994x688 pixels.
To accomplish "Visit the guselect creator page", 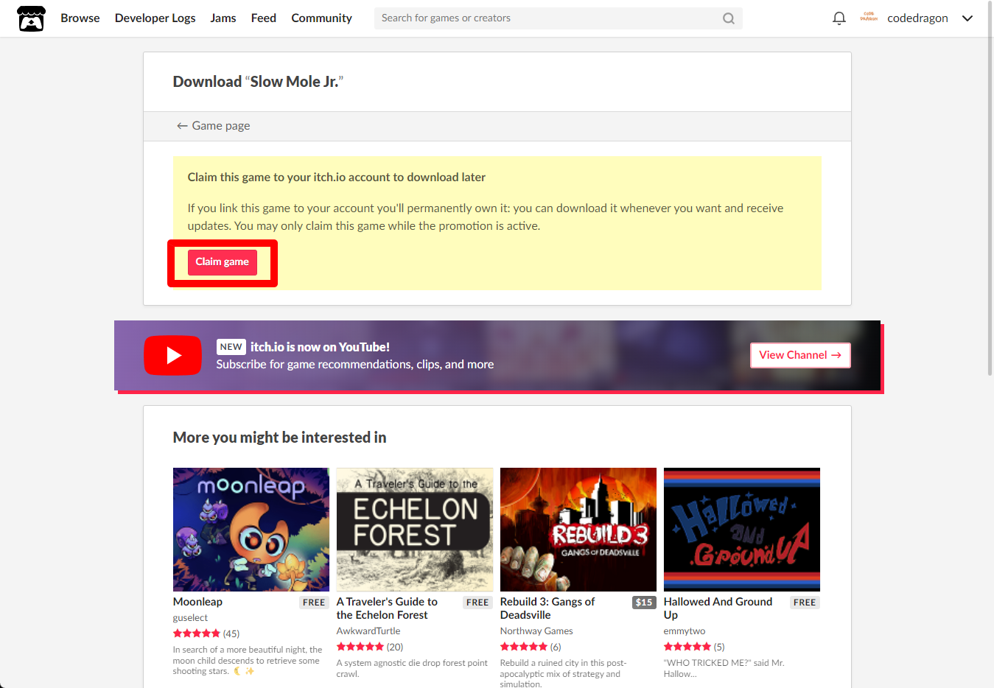I will [x=190, y=618].
